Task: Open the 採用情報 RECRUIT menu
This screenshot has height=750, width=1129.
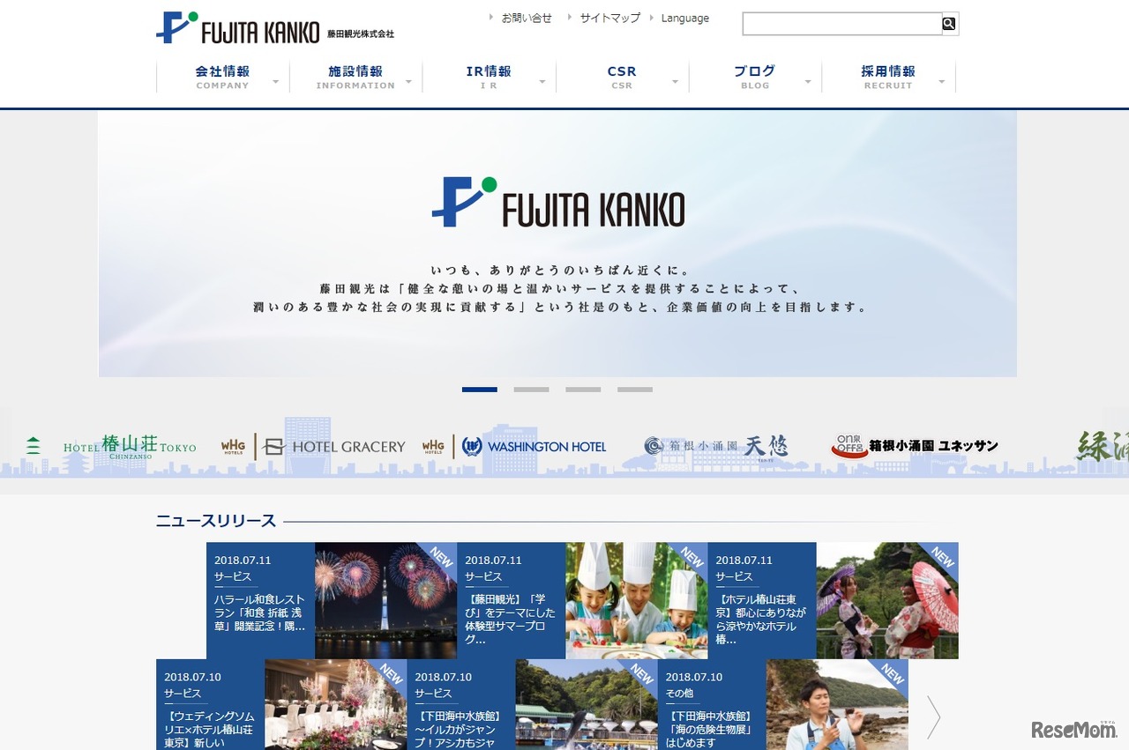Action: [x=888, y=77]
